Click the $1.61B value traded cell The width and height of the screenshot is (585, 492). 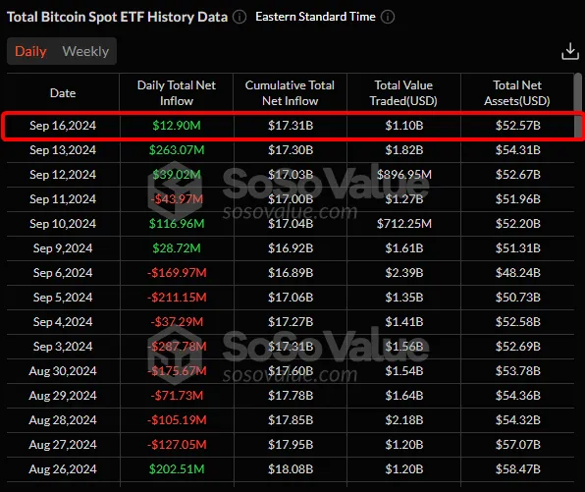[404, 248]
